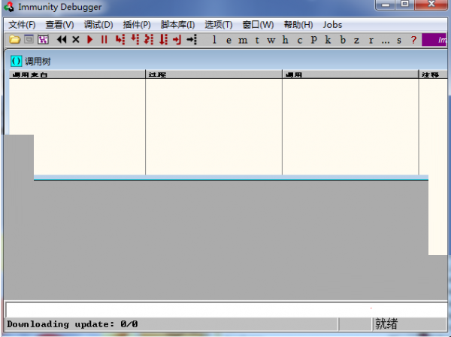Click the gray list window toolbar icon
Image resolution: width=451 pixels, height=337 pixels.
point(29,39)
